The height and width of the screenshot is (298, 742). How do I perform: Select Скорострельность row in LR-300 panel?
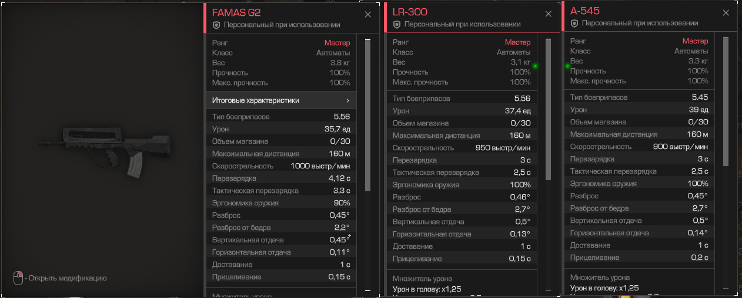(x=462, y=148)
